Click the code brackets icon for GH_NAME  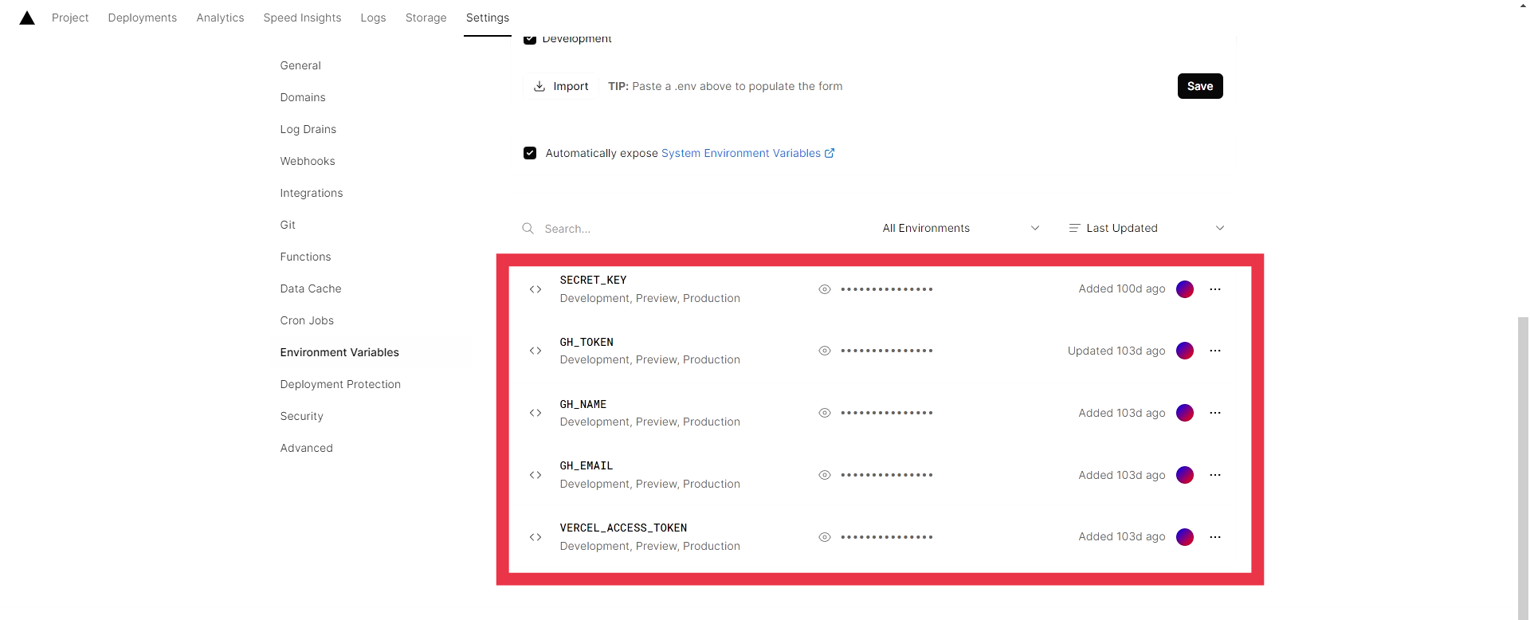pos(535,413)
